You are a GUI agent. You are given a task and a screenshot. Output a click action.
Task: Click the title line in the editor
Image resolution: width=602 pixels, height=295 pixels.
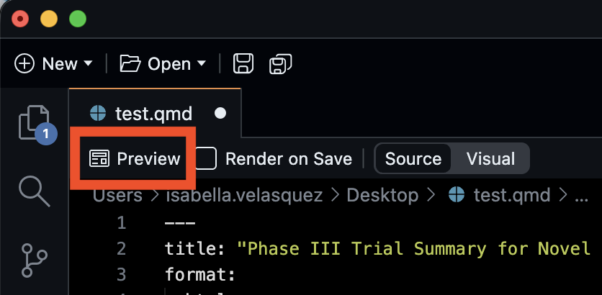pyautogui.click(x=374, y=249)
